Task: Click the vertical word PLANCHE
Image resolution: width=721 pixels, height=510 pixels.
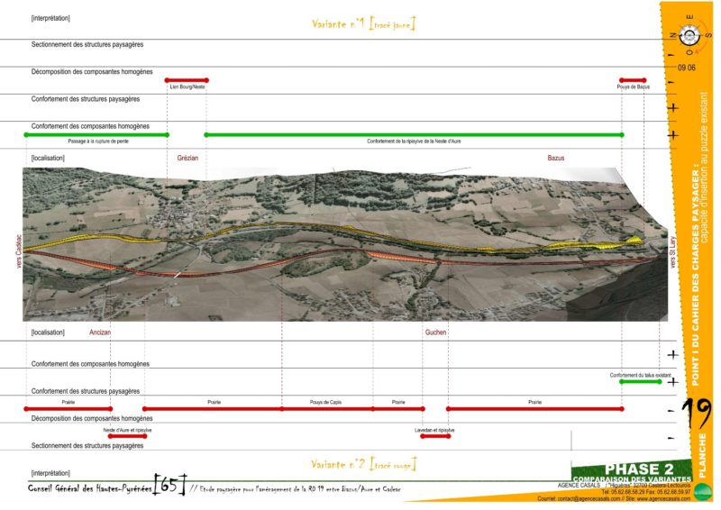Action: (x=702, y=455)
